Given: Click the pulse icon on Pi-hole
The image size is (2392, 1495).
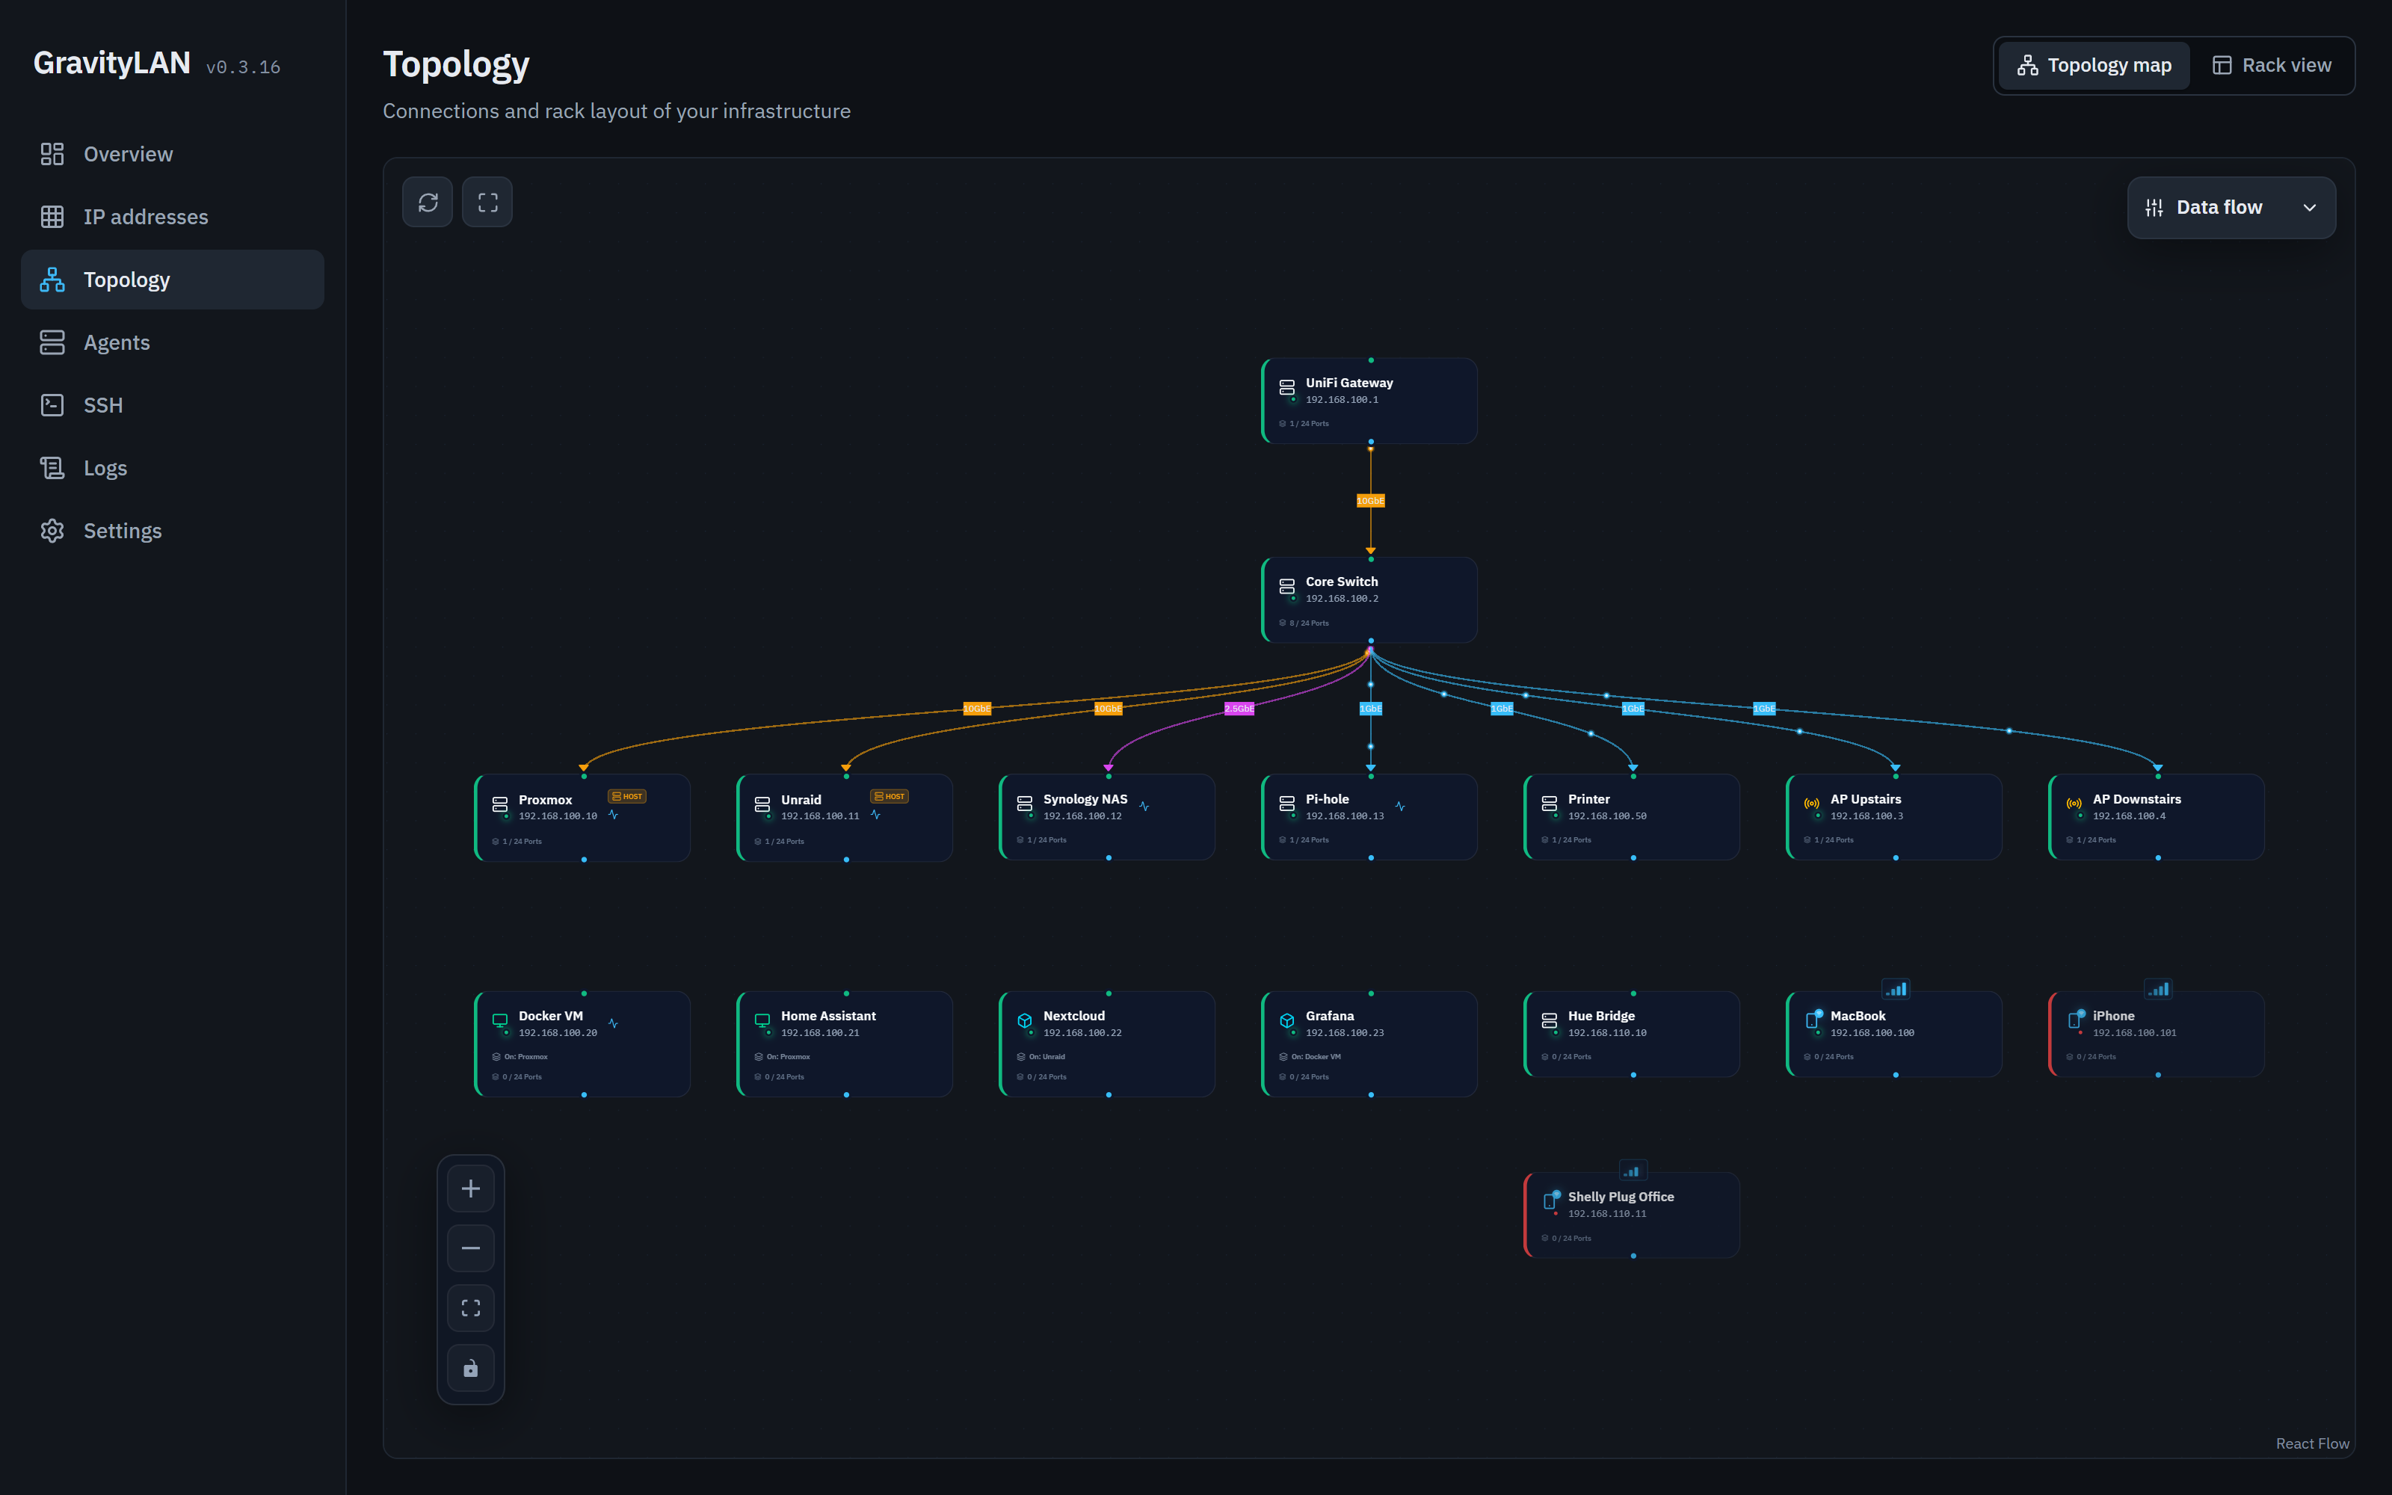Looking at the screenshot, I should 1399,807.
